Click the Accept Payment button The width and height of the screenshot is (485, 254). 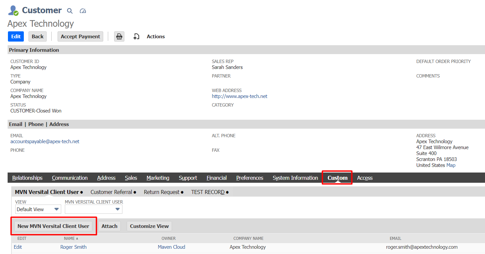[80, 37]
